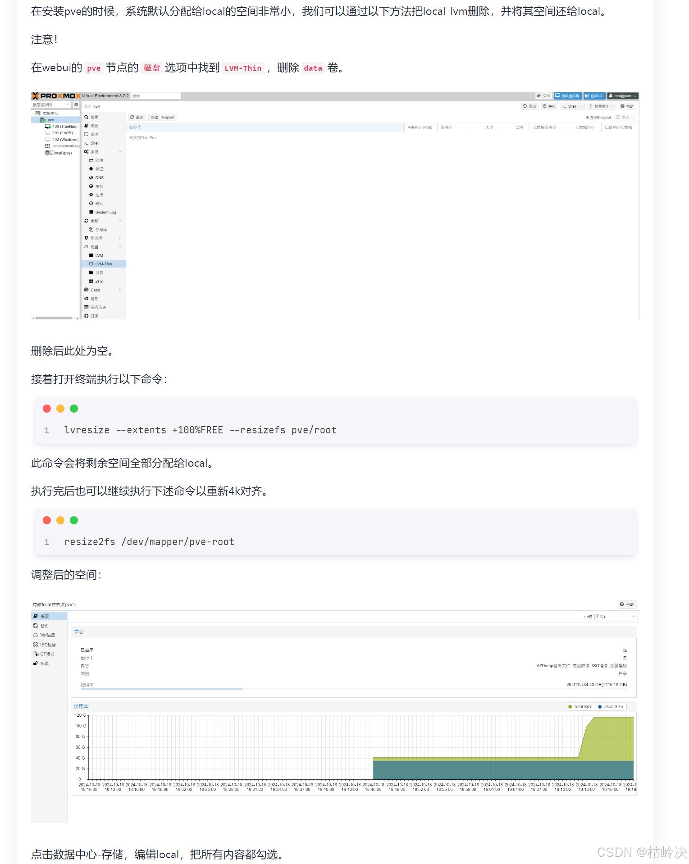Screen dimensions: 689x864
Task: Click the 重载 reload button
Action: 137,117
